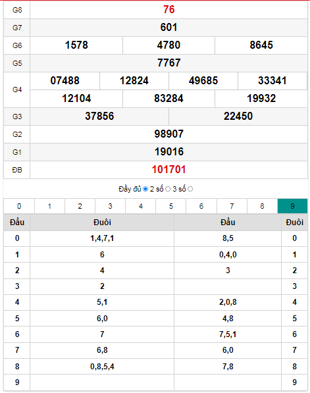Click the G4 row label

coord(17,90)
